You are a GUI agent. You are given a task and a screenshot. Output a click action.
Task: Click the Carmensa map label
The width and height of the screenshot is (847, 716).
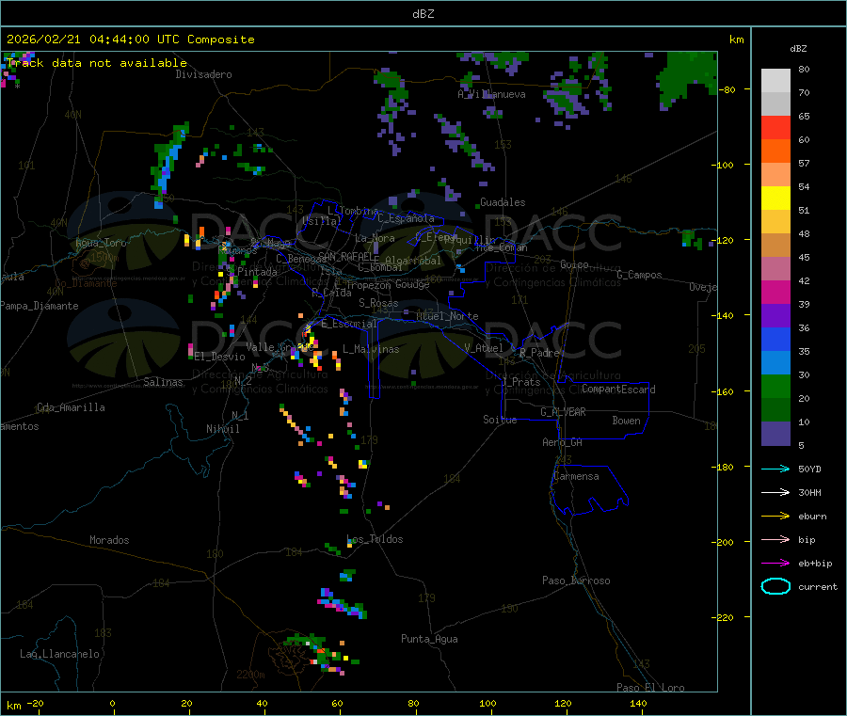[x=576, y=476]
